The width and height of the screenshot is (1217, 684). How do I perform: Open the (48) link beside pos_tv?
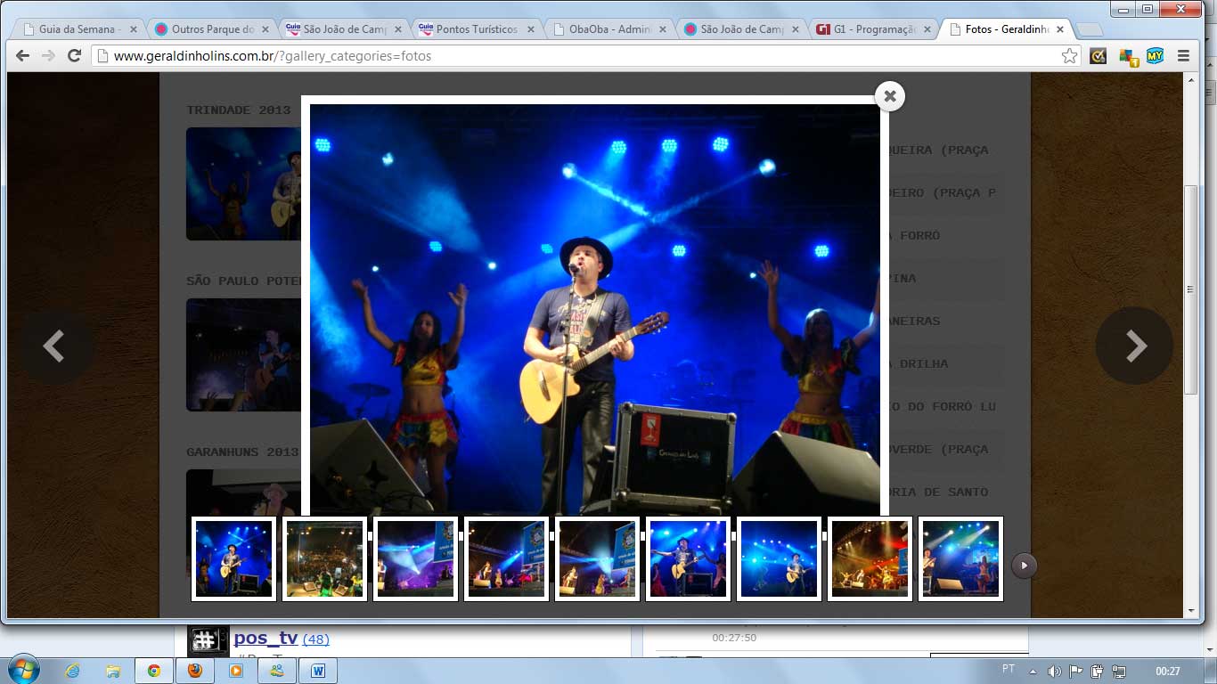[315, 639]
